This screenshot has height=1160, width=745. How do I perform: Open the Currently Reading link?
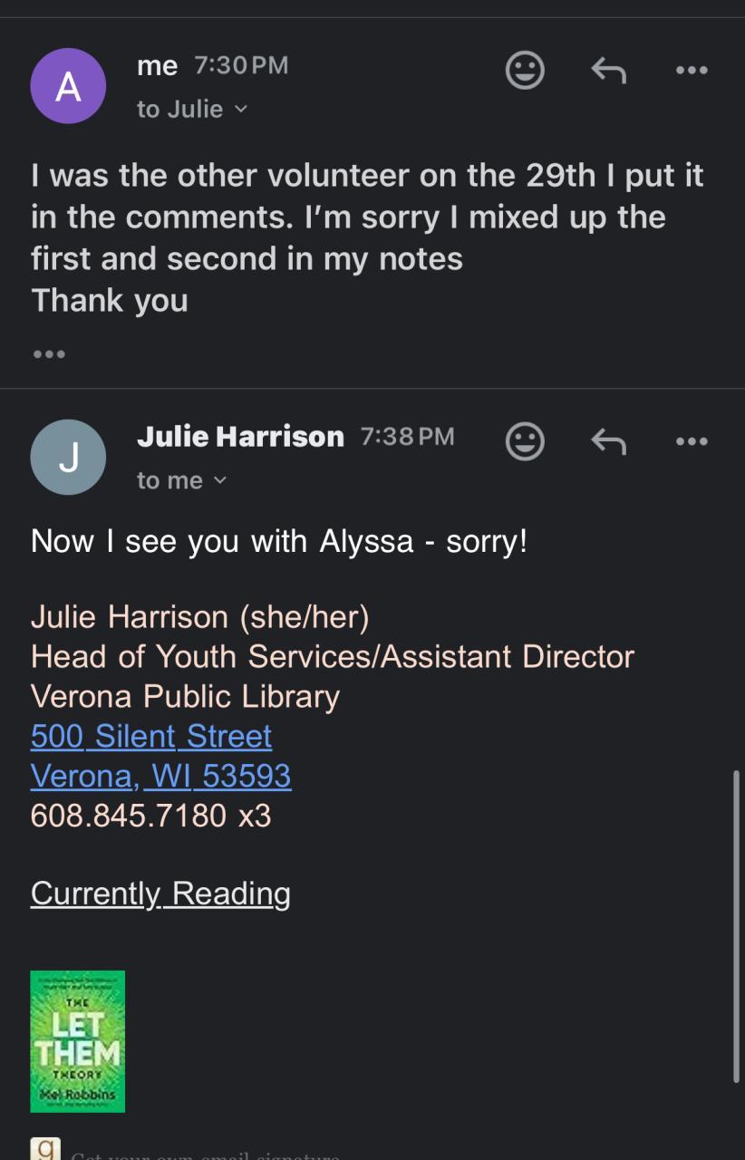pyautogui.click(x=160, y=894)
